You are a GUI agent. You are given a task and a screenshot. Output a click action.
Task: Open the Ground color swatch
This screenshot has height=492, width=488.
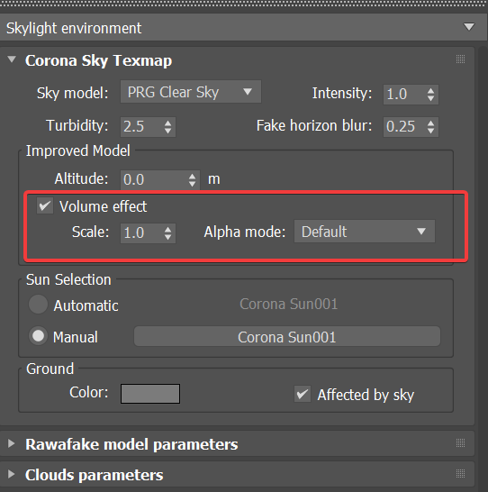coord(150,394)
